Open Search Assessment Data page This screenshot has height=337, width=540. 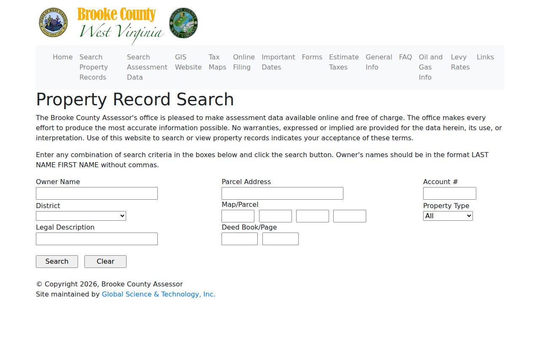[147, 67]
